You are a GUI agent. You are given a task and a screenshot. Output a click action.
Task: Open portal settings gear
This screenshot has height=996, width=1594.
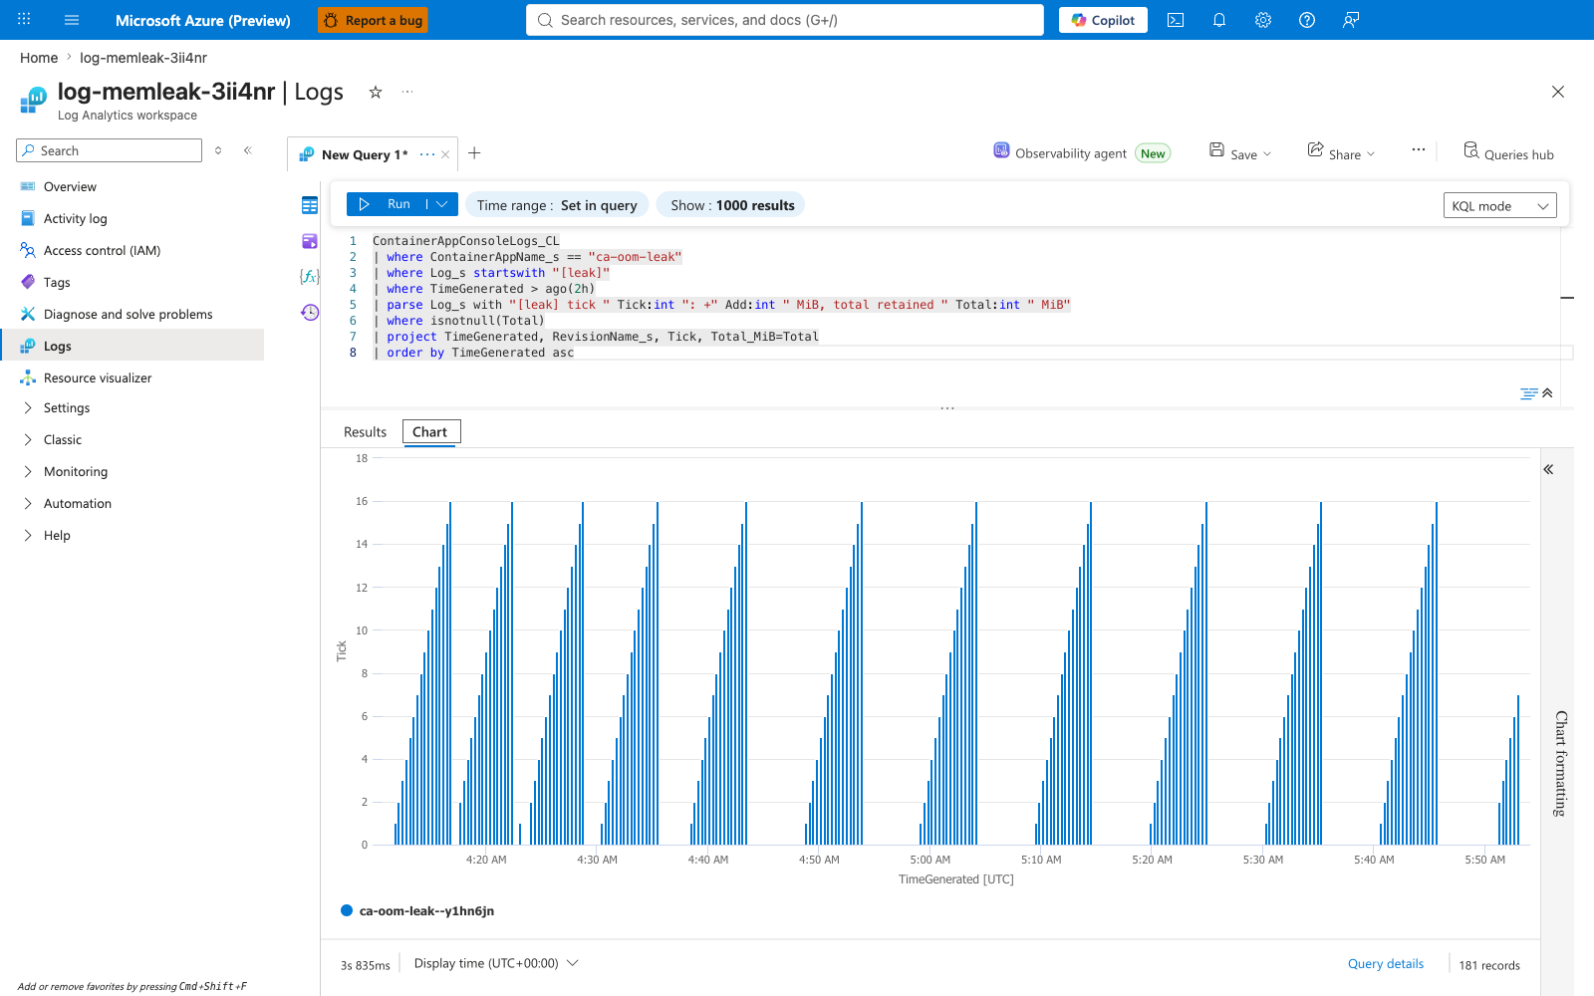[1263, 20]
